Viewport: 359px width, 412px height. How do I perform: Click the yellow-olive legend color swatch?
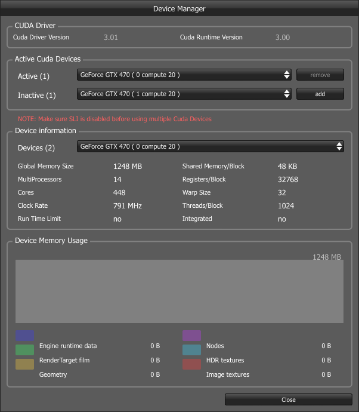point(24,364)
